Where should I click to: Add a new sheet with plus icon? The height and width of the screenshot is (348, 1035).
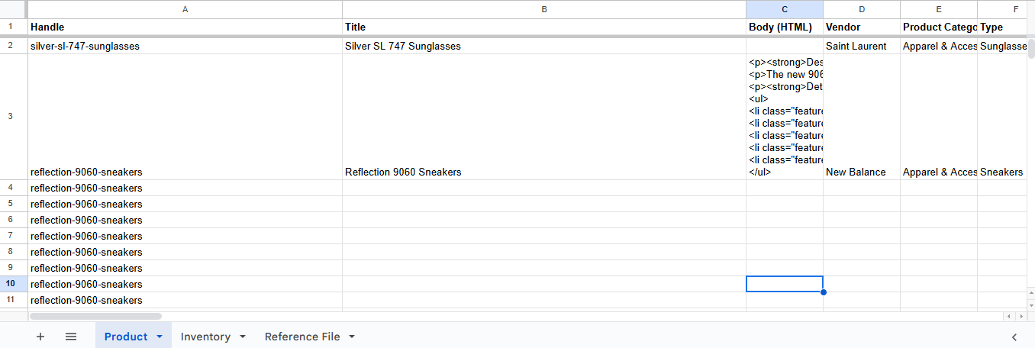pos(40,337)
